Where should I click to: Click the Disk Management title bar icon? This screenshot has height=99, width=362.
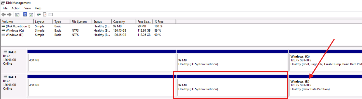[x=3, y=3]
